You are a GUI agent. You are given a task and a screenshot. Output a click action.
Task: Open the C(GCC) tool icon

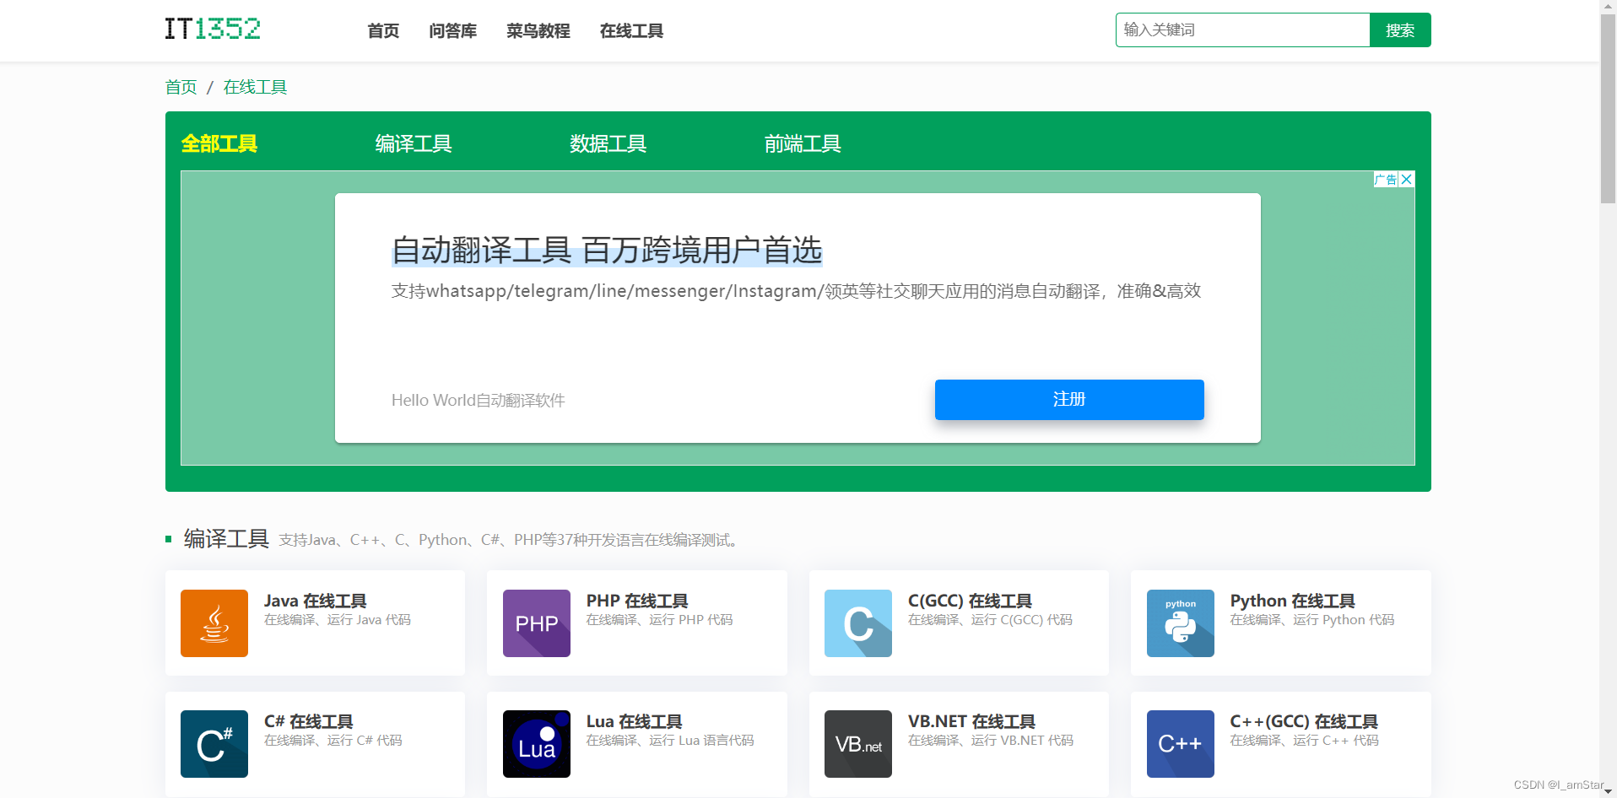click(x=858, y=623)
